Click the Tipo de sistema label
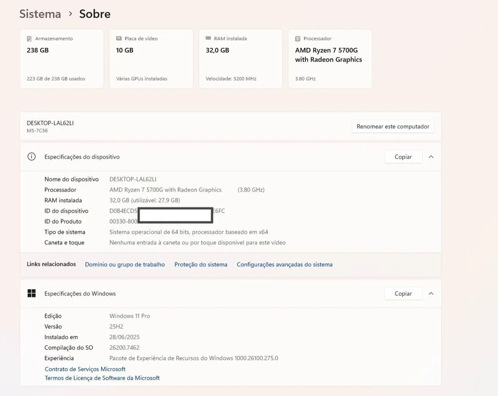The image size is (498, 396). point(65,232)
